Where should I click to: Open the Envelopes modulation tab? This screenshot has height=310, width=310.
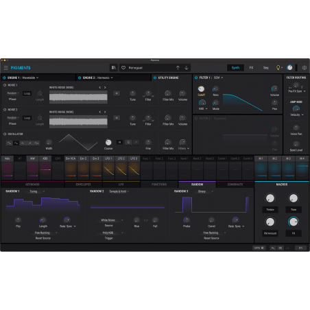pos(84,184)
